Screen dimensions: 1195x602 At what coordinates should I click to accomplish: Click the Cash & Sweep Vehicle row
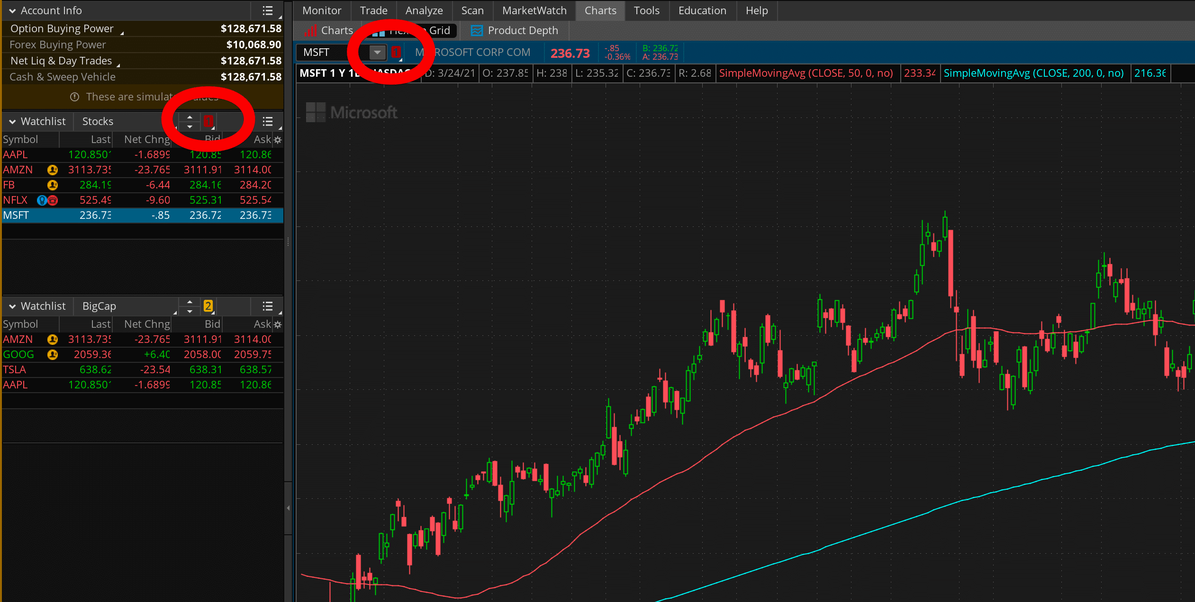pos(142,77)
